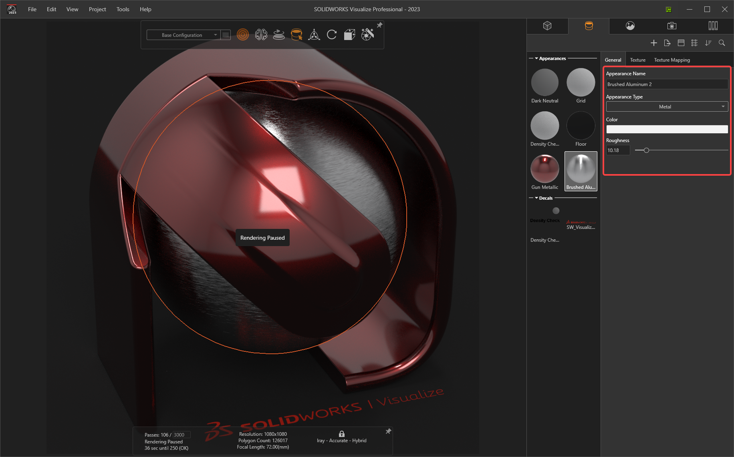This screenshot has width=734, height=457.
Task: Select the Gun Metallic appearance thumbnail
Action: tap(544, 169)
